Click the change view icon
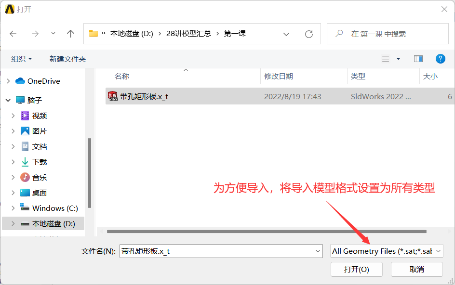Screen dimensions: 455x285 click(x=385, y=59)
